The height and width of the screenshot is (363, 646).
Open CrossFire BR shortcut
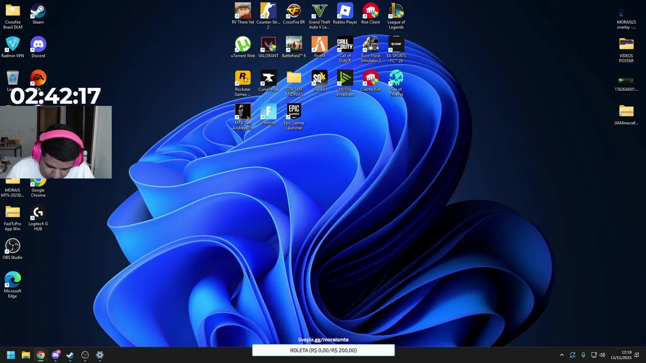pyautogui.click(x=294, y=14)
